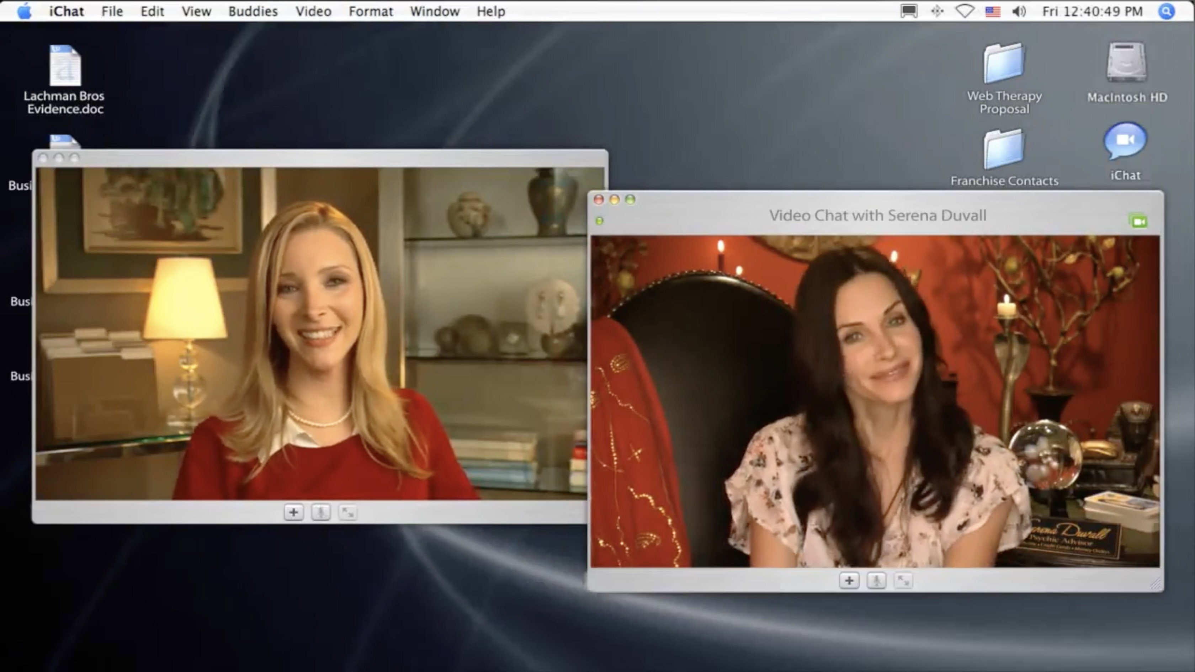The image size is (1195, 672).
Task: Click the volume speaker icon
Action: 1019,11
